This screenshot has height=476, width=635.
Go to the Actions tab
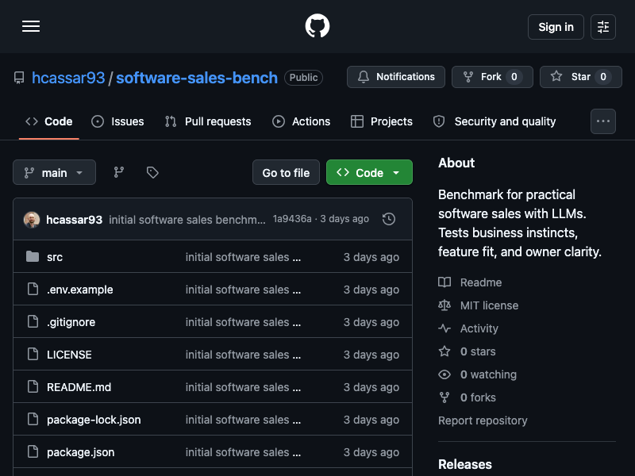click(x=302, y=121)
